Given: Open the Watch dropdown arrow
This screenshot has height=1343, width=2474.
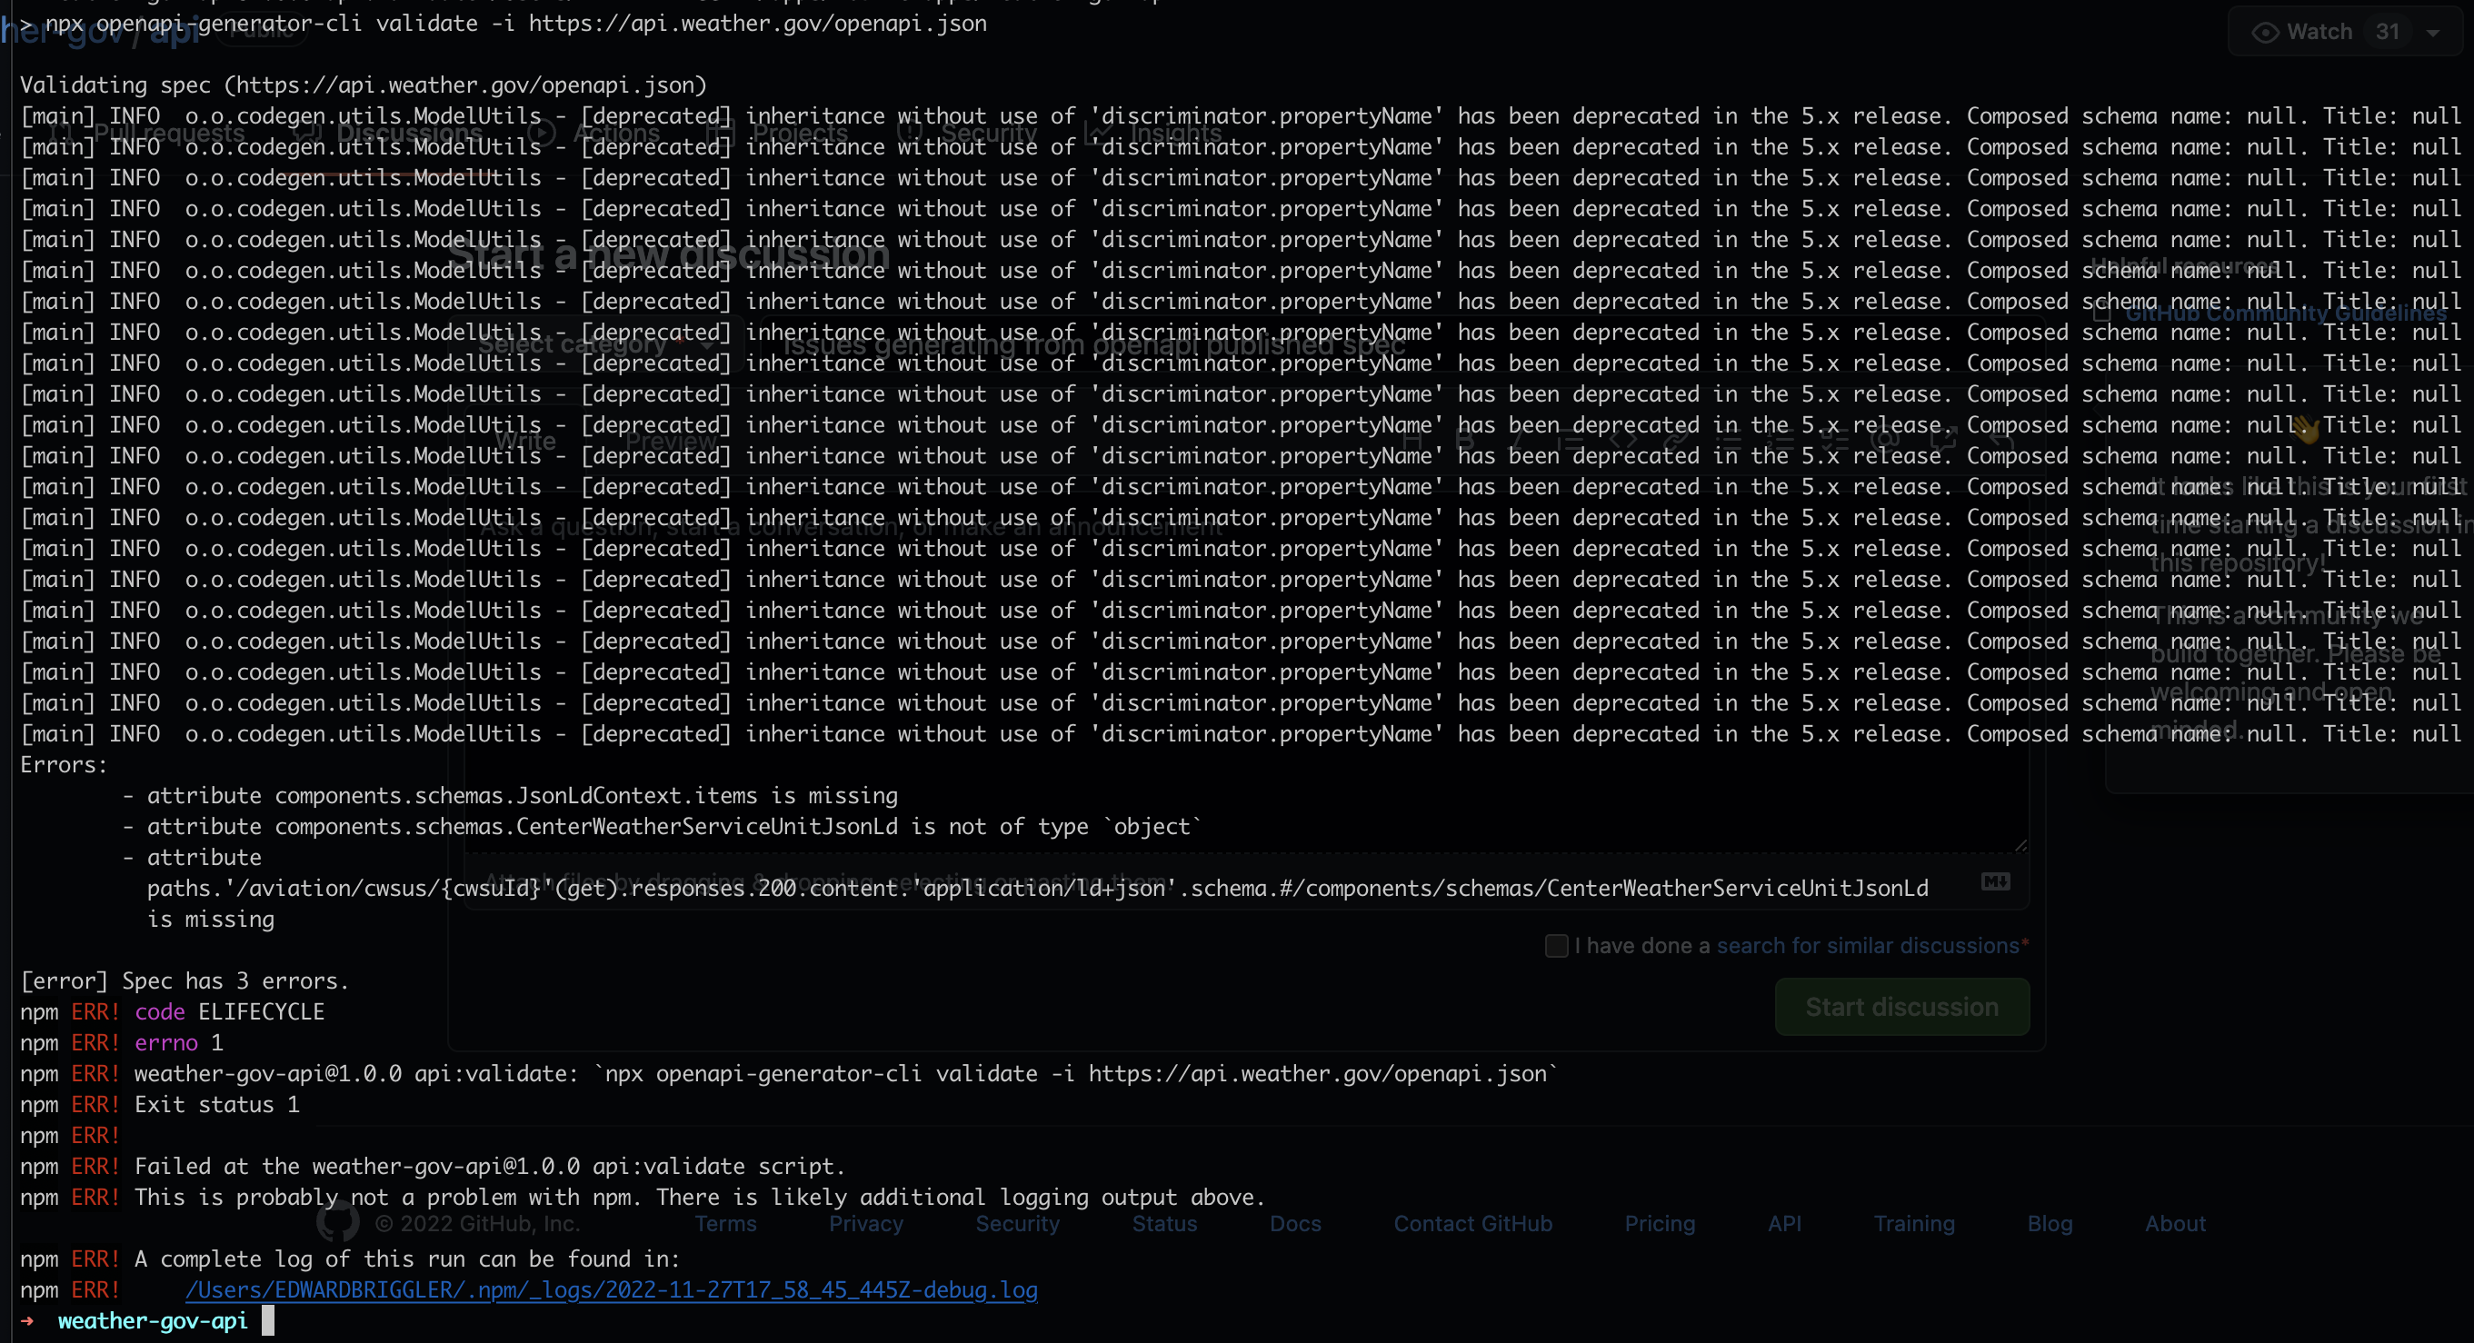Looking at the screenshot, I should (2433, 33).
